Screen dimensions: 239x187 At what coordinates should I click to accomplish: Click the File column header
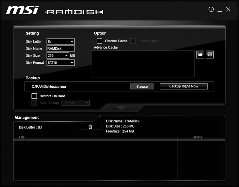[x=22, y=137]
